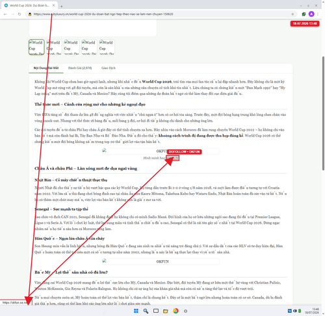The image size is (325, 316).
Task: Open the settings gear on the taskbar
Action: (185, 311)
